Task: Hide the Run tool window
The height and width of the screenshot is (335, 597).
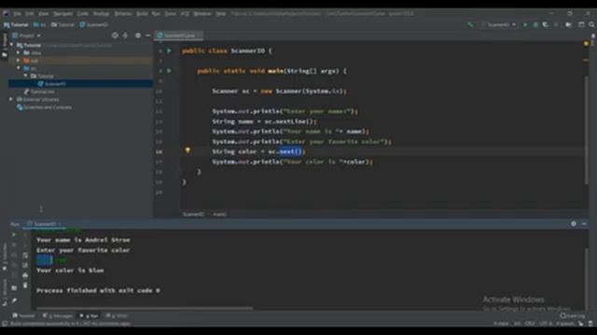Action: tap(584, 224)
